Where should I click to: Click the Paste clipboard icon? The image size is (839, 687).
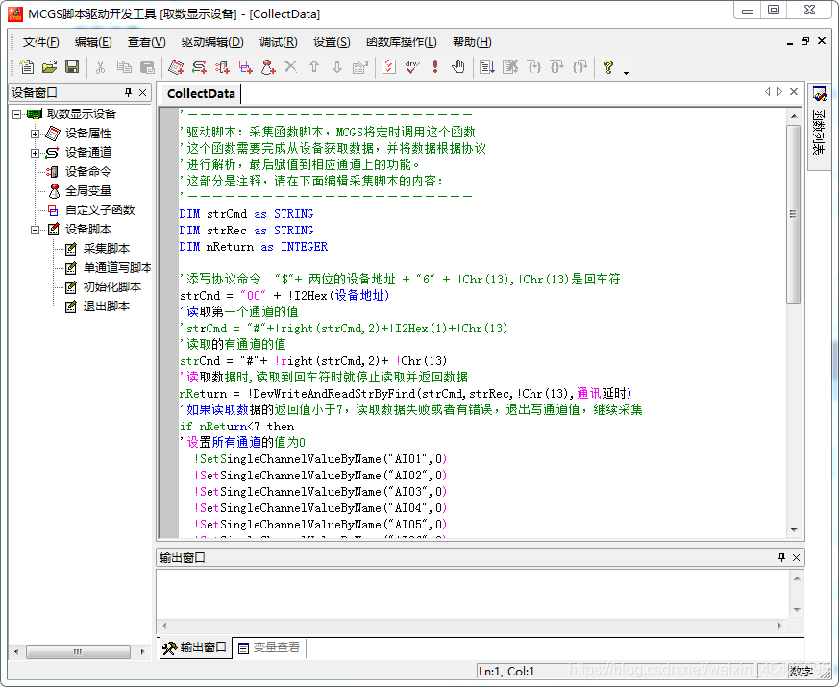(147, 66)
